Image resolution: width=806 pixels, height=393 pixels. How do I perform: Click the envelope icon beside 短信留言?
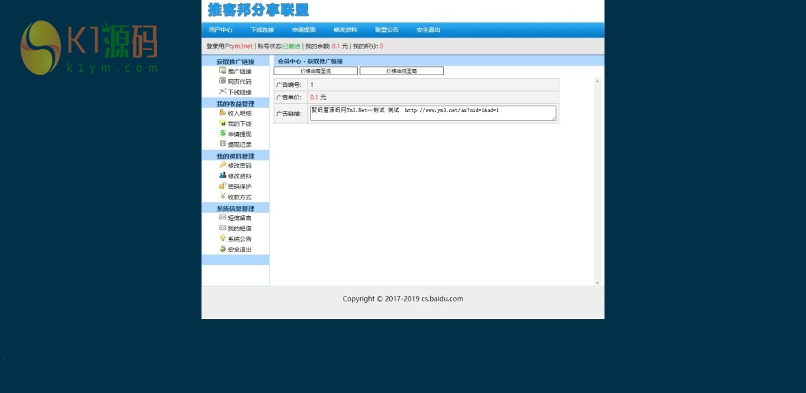pos(223,217)
